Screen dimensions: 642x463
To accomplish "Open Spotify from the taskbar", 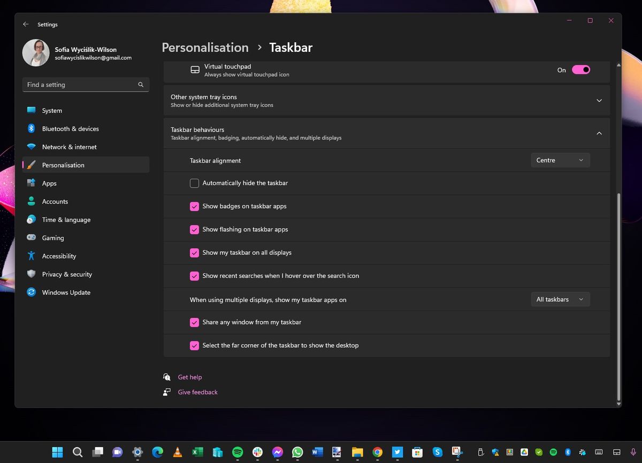I will click(x=238, y=452).
